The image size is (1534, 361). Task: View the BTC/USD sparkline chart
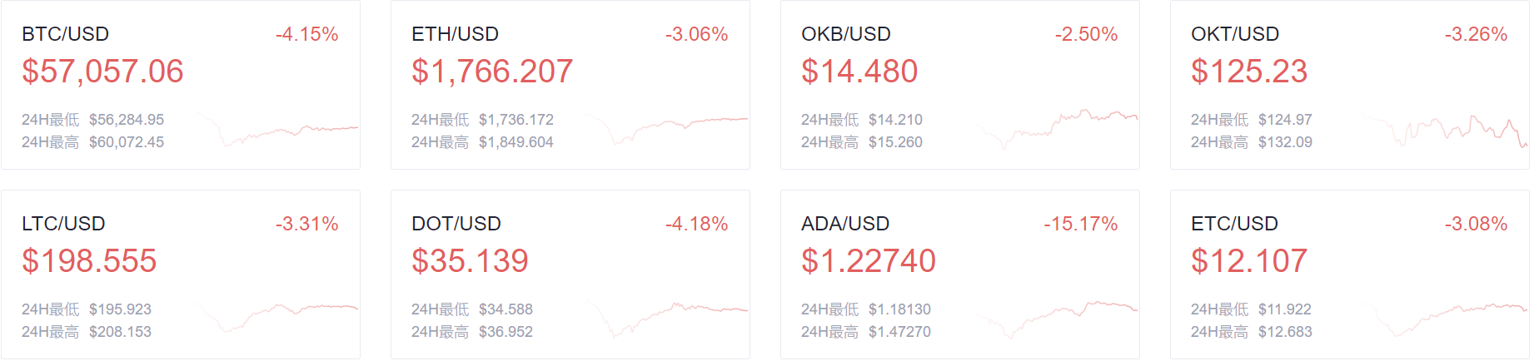[x=276, y=130]
